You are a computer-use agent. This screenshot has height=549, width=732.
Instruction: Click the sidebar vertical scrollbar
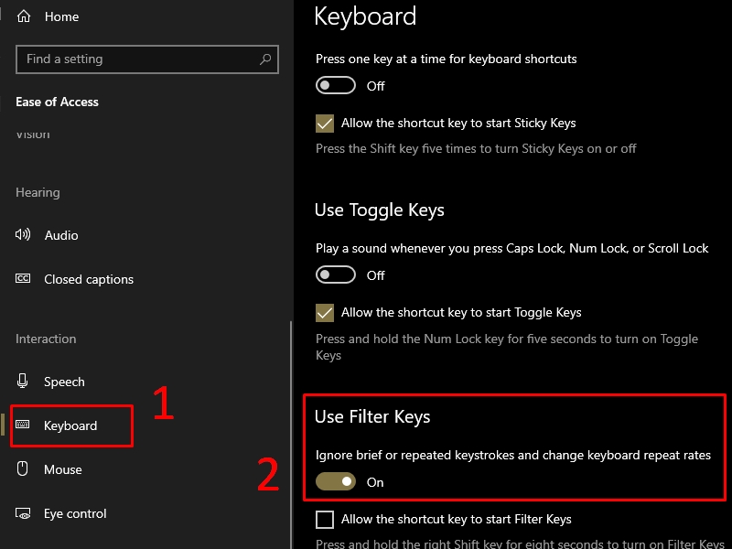(291, 434)
